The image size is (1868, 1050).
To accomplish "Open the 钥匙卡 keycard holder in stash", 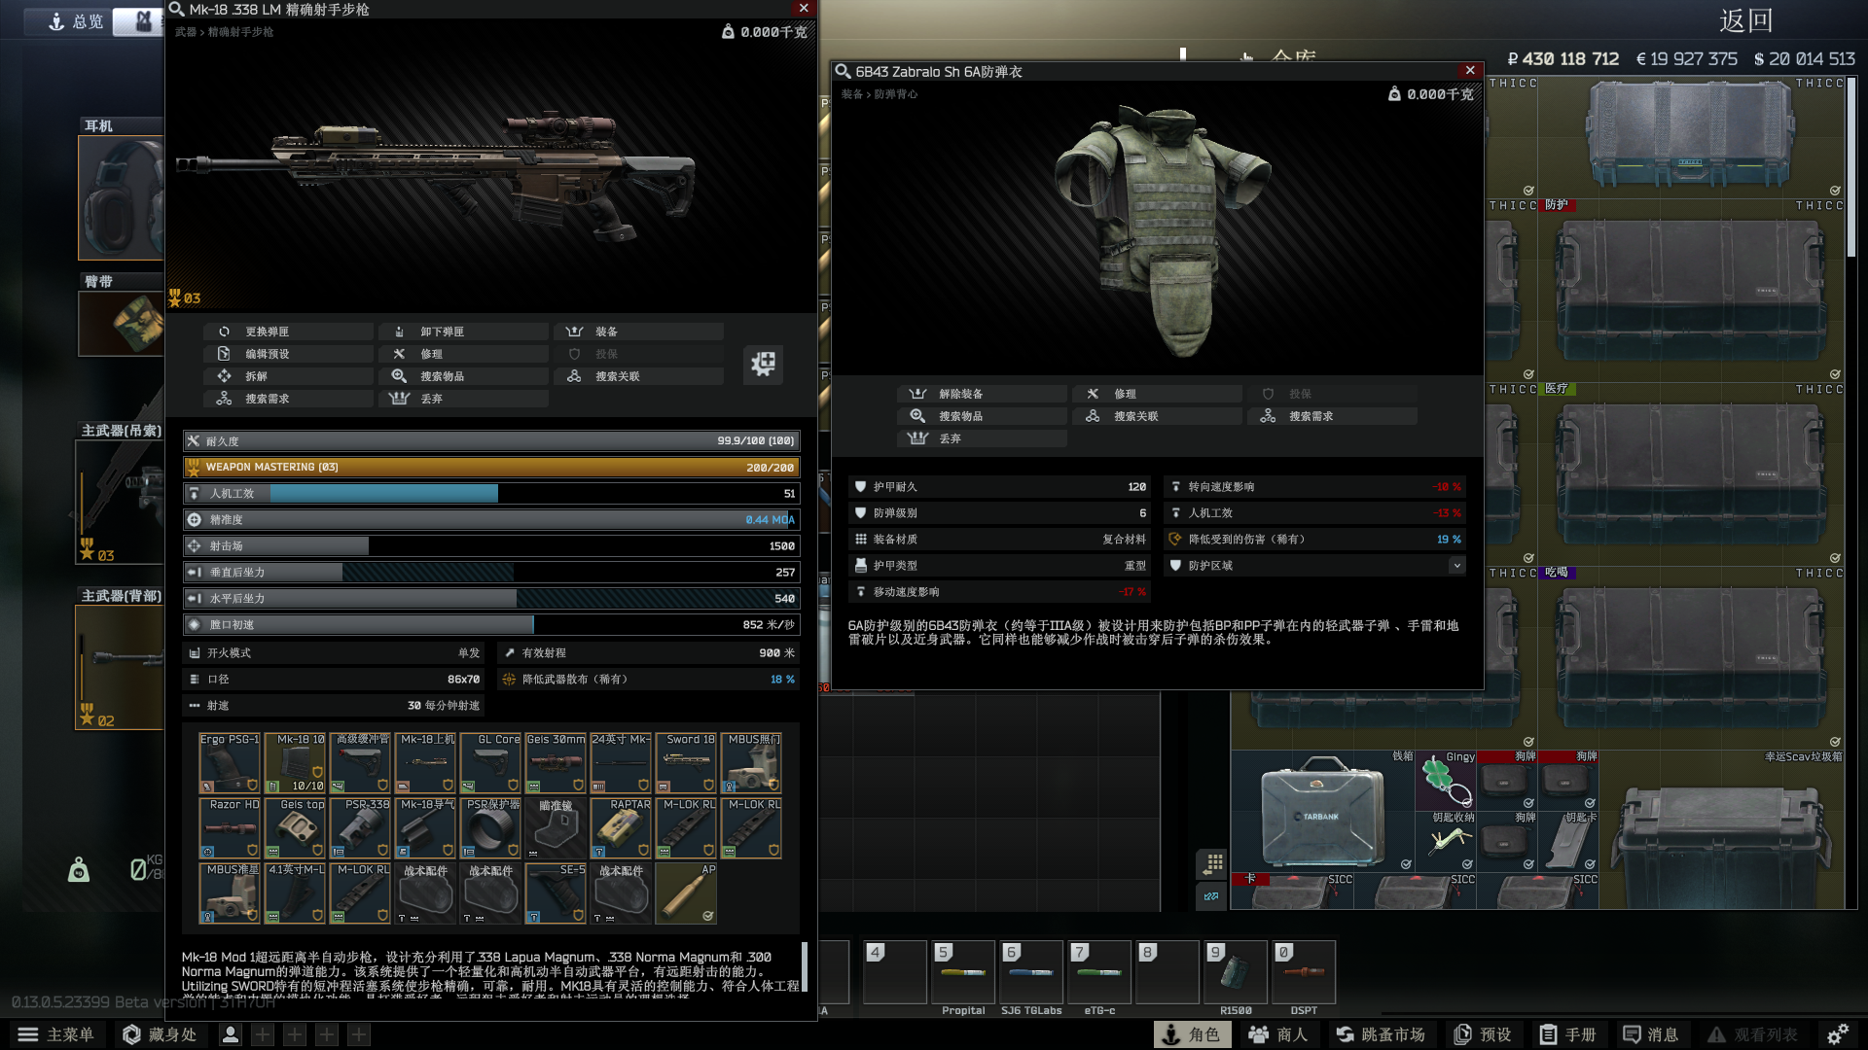I will point(1568,841).
